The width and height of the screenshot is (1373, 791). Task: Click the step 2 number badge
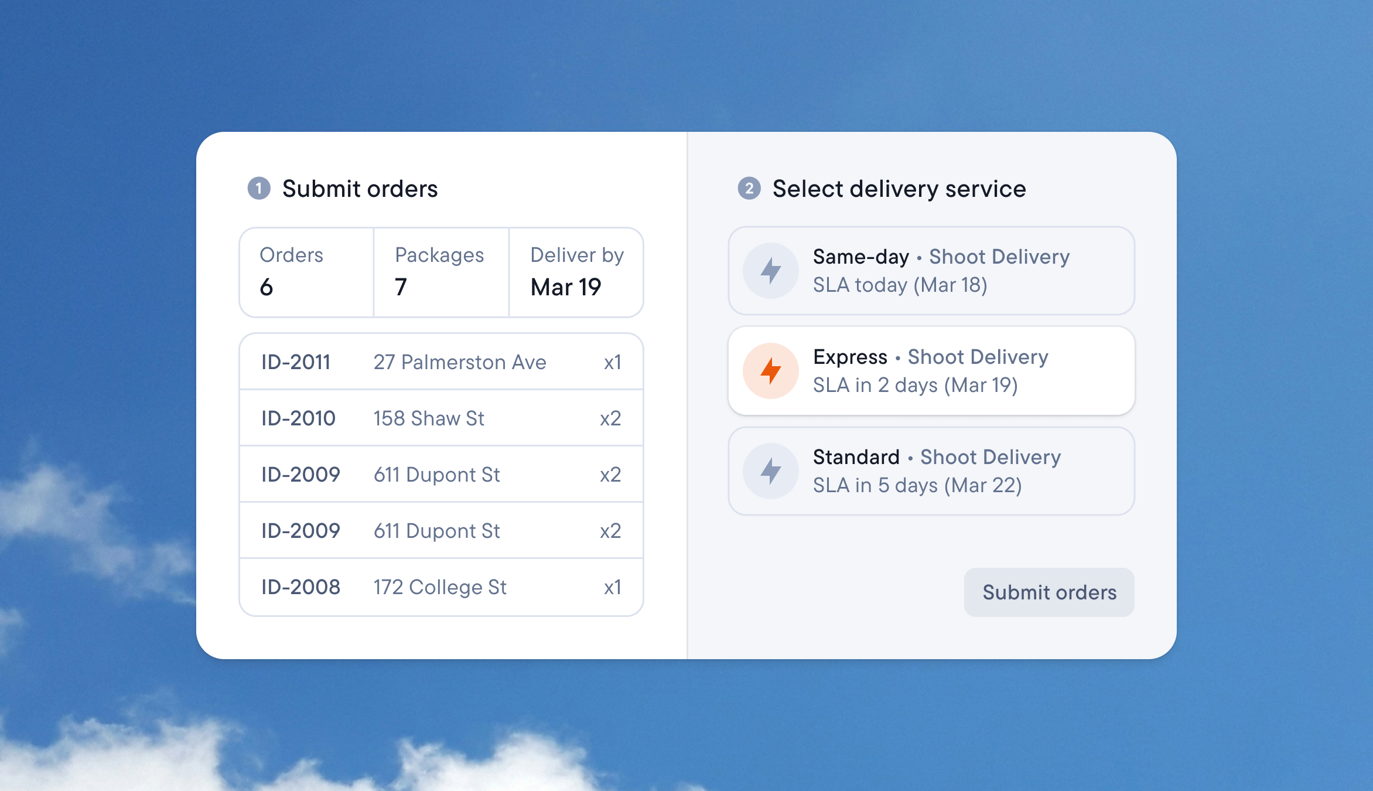point(749,189)
